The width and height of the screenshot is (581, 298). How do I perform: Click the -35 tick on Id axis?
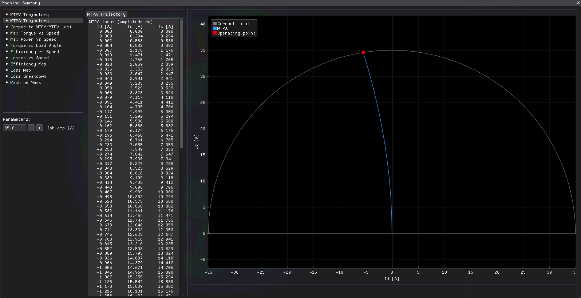pos(208,272)
